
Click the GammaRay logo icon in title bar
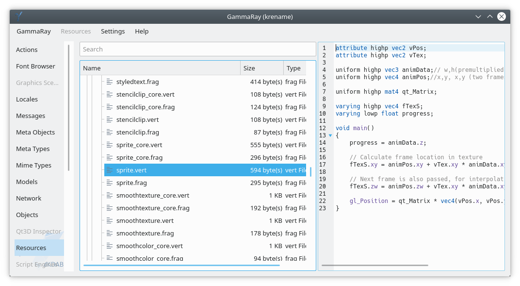click(x=19, y=16)
